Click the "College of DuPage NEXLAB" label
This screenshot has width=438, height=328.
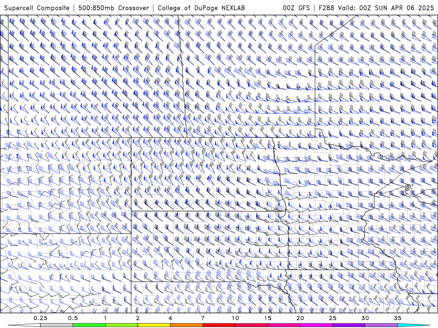(x=201, y=8)
